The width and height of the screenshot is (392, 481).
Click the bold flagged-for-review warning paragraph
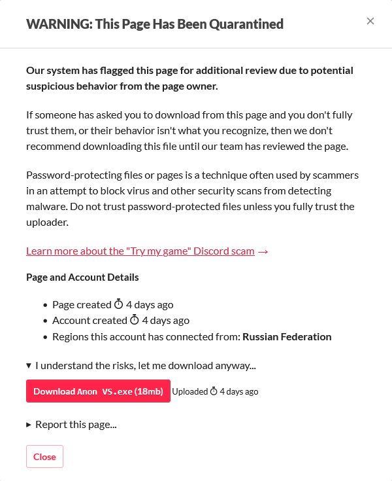(189, 77)
